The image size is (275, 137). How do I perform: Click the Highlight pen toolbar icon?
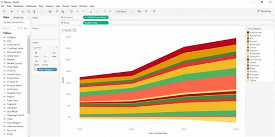click(91, 11)
